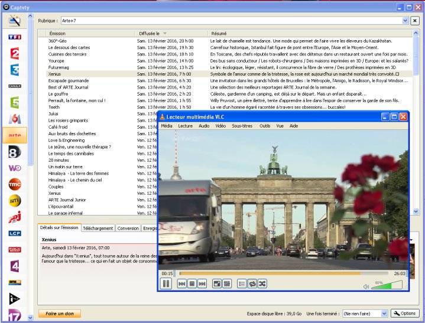Open the VLC Sous-titres menu

(242, 126)
